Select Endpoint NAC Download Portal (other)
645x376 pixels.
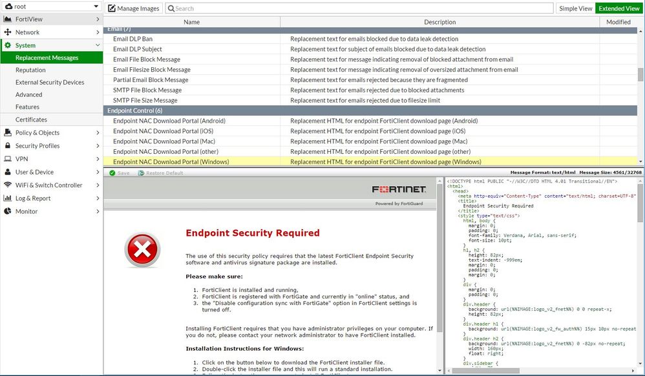click(370, 152)
